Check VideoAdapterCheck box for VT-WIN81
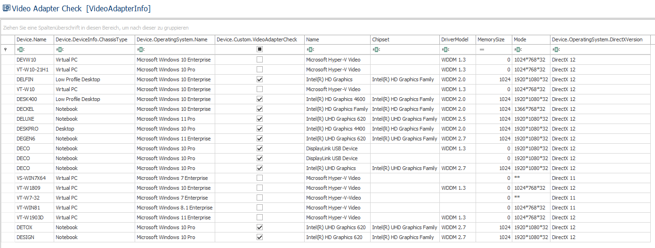This screenshot has height=248, width=655. (259, 208)
